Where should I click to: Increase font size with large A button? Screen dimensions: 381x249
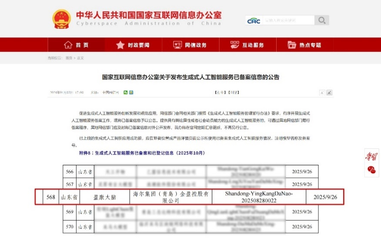coord(329,92)
